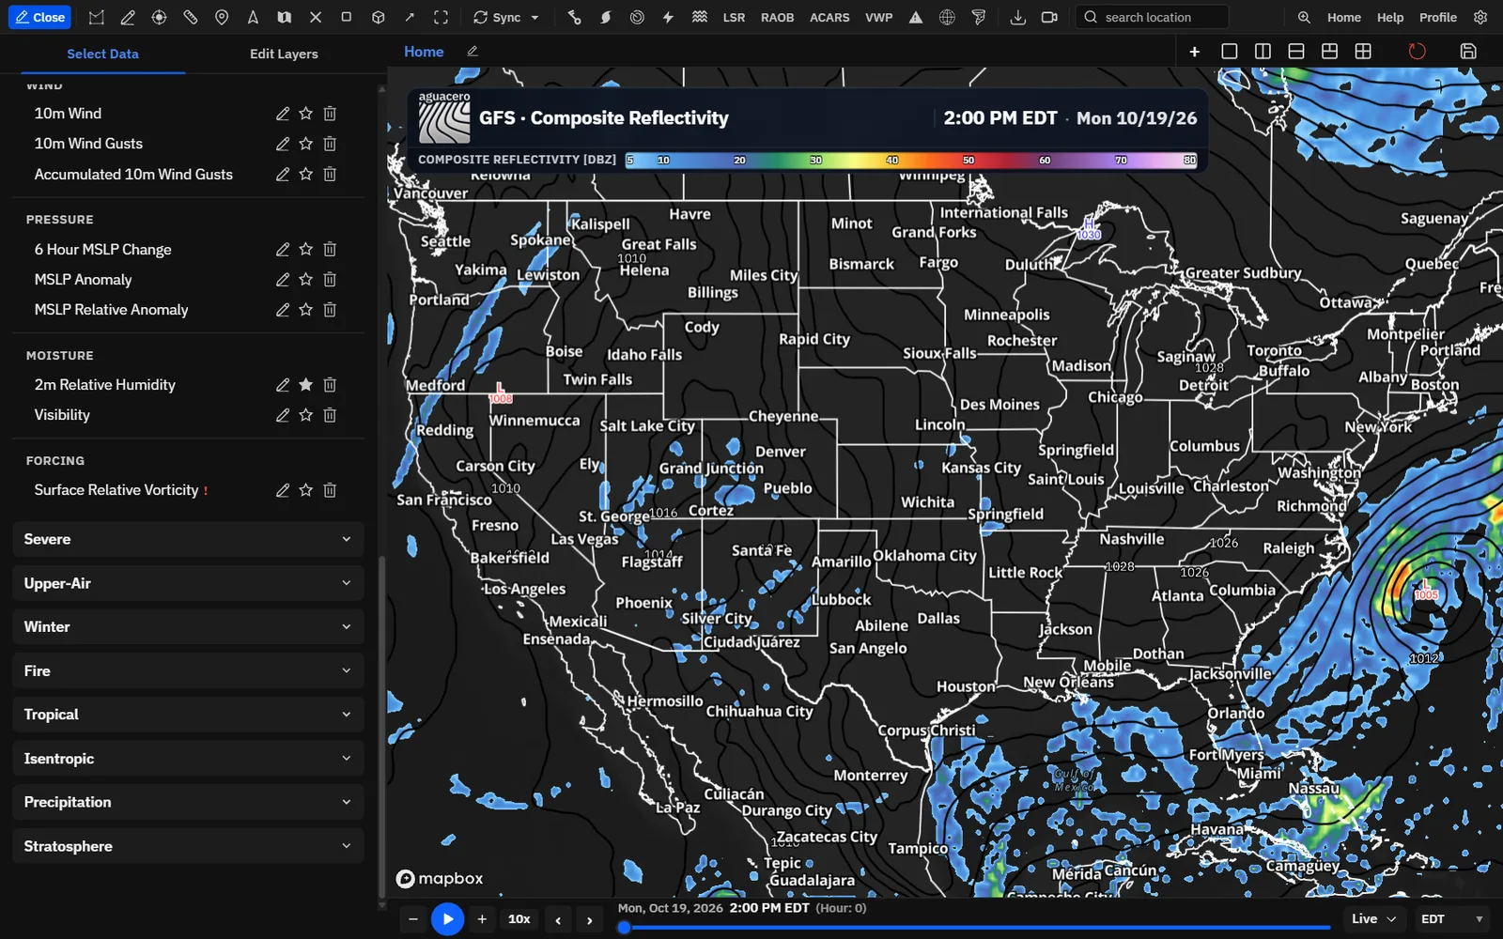Expand the Precipitation section
The height and width of the screenshot is (939, 1503).
(x=188, y=802)
